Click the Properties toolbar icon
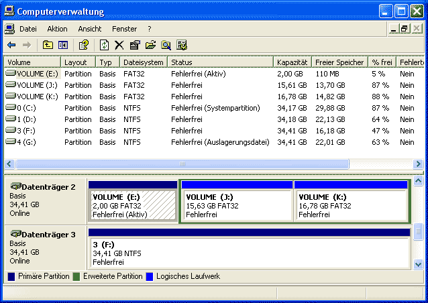Image resolution: width=428 pixels, height=303 pixels. pos(135,45)
